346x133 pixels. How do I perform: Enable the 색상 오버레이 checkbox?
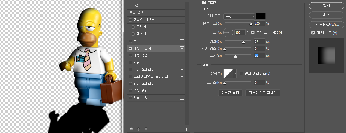pyautogui.click(x=130, y=69)
